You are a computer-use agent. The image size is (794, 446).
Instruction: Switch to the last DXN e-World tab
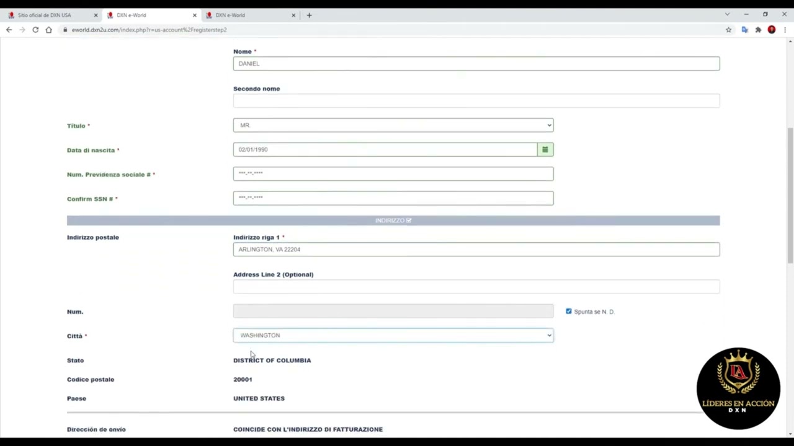point(251,15)
